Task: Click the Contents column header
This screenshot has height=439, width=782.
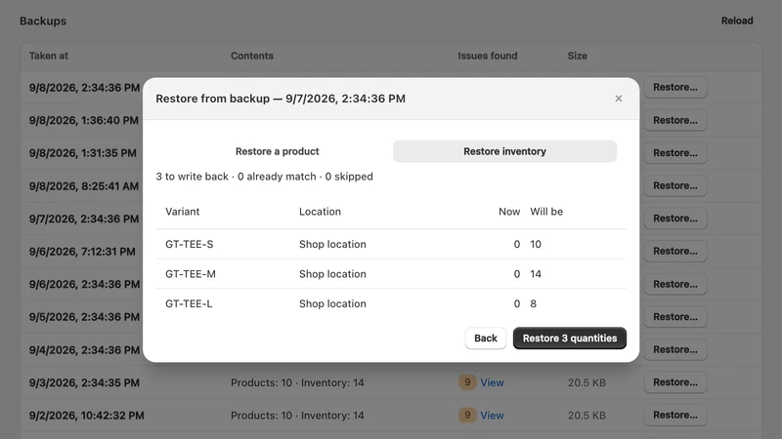Action: click(252, 56)
